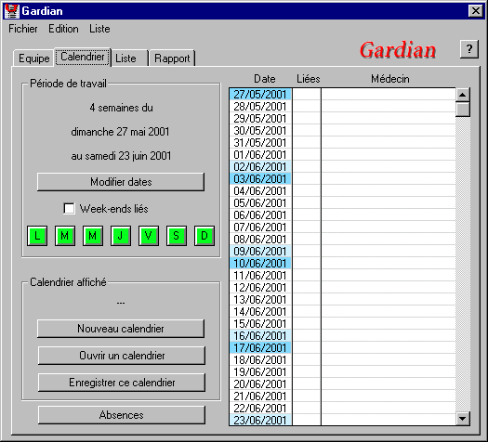Open the Absences dialog button
This screenshot has height=442, width=488.
122,415
